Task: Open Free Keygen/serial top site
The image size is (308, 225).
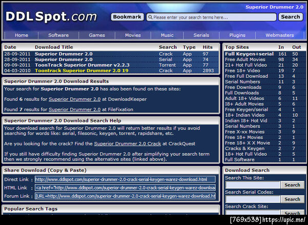Action: (246, 110)
